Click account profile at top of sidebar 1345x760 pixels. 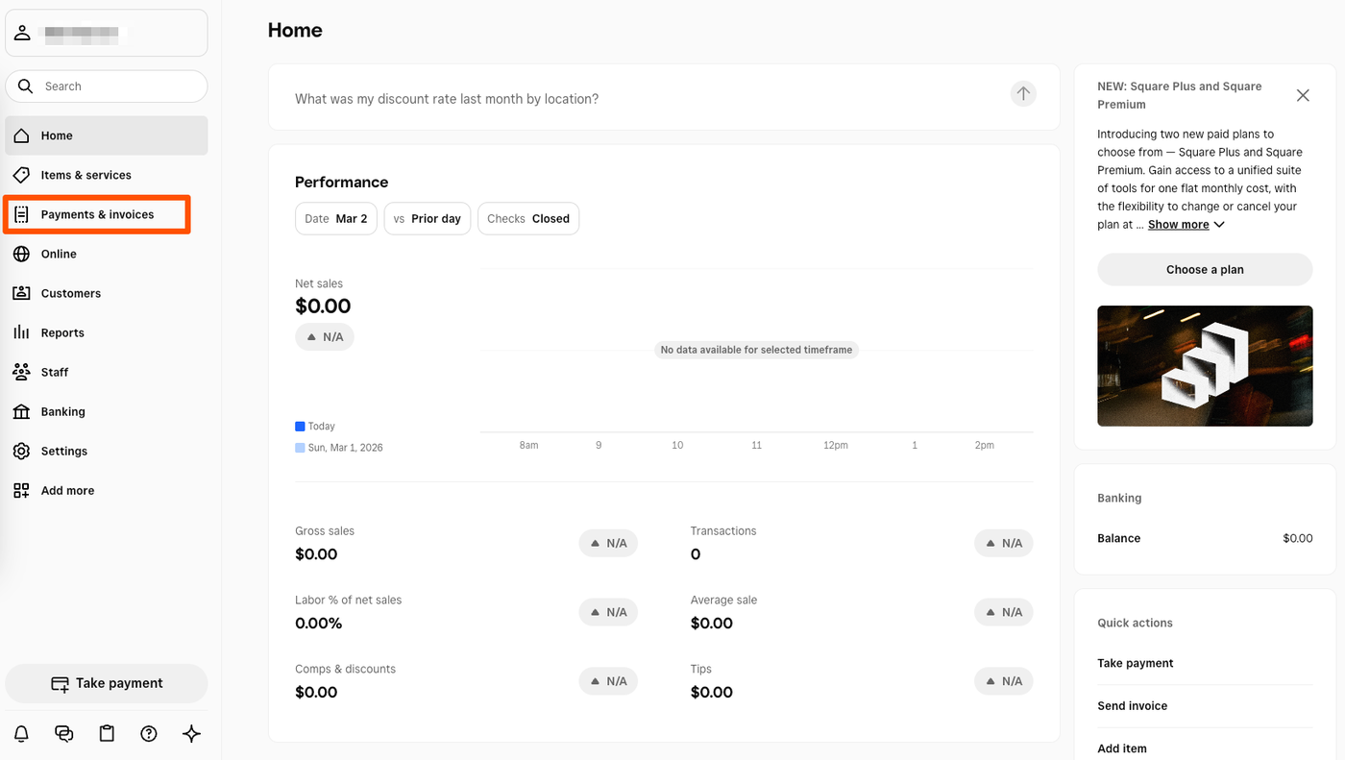coord(106,34)
